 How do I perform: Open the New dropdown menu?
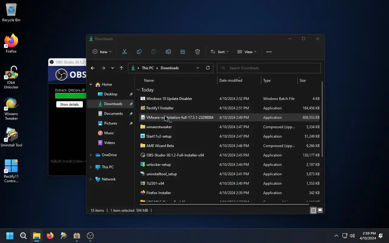(x=102, y=52)
